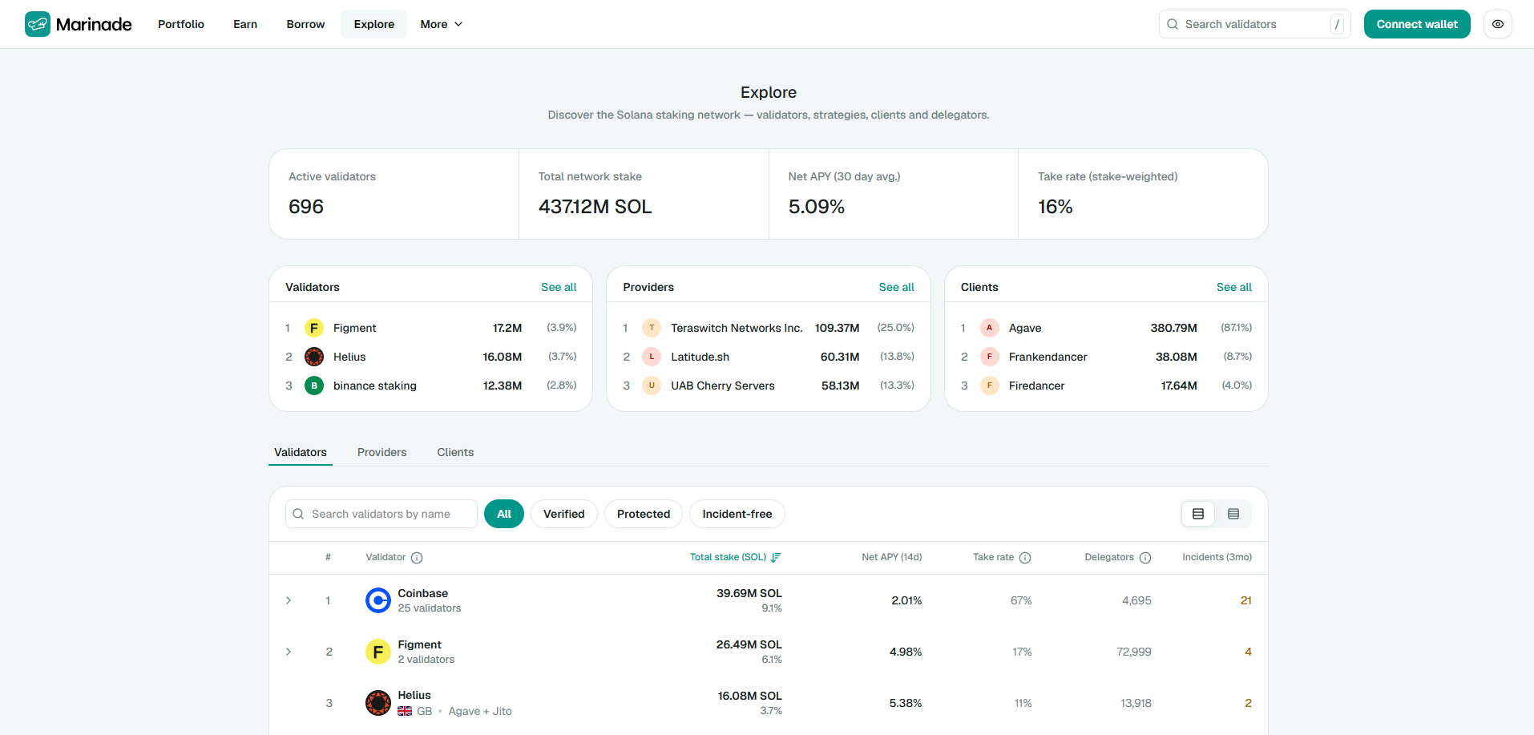Select the Clients tab
Screen dimensions: 1534x735
pos(455,452)
